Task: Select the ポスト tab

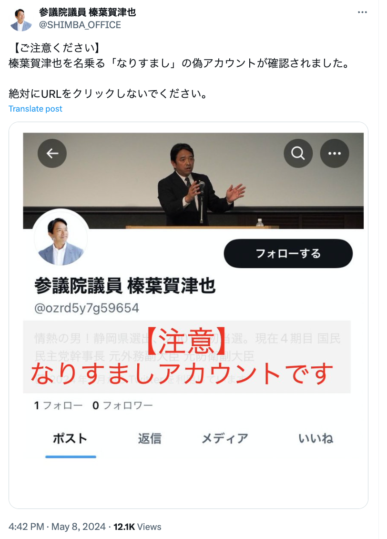Action: (x=71, y=439)
